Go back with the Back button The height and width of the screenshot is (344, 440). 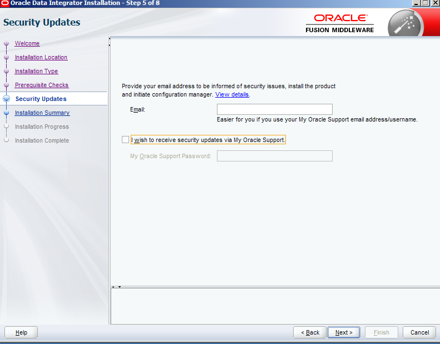click(310, 332)
